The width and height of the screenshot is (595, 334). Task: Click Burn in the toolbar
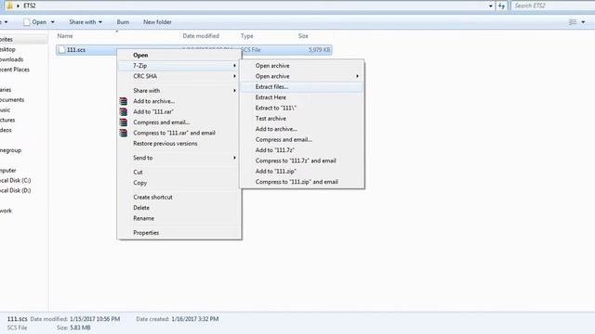pos(123,22)
